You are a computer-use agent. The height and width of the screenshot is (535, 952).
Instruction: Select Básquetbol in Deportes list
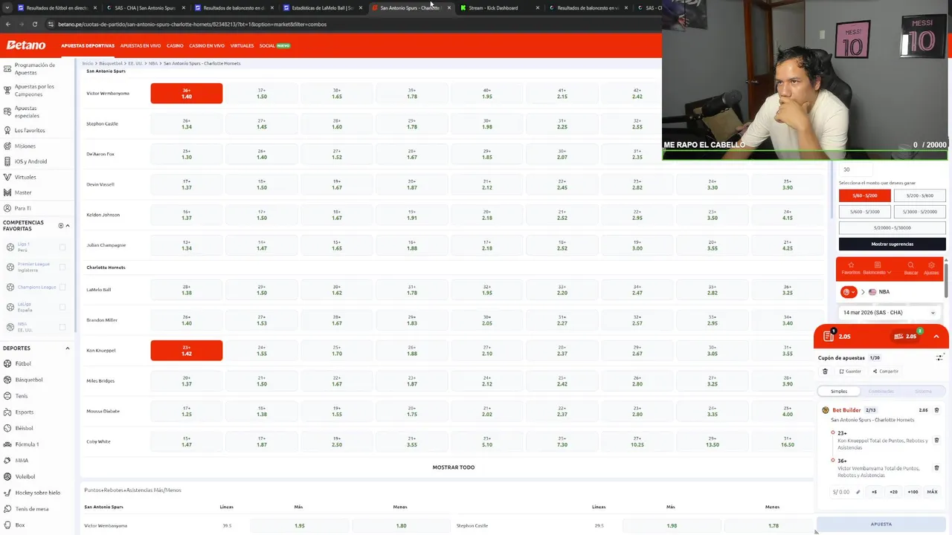click(x=28, y=380)
